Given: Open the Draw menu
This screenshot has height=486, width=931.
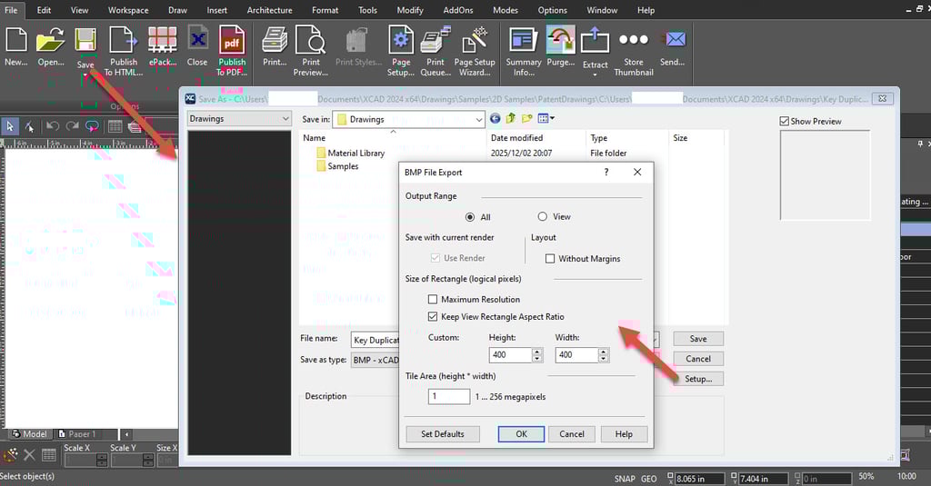Looking at the screenshot, I should [x=177, y=10].
